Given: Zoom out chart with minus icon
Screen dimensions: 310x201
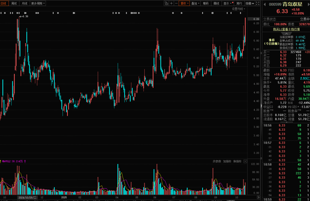Looking at the screenshot, I should pyautogui.click(x=176, y=3).
